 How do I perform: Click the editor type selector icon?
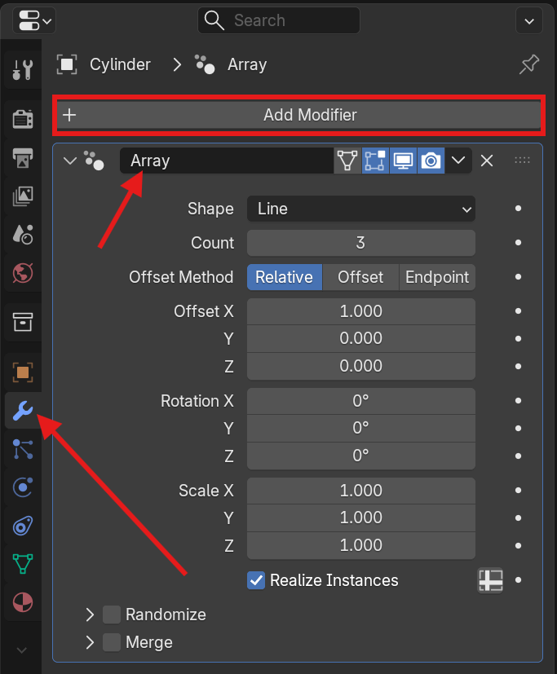pyautogui.click(x=34, y=20)
